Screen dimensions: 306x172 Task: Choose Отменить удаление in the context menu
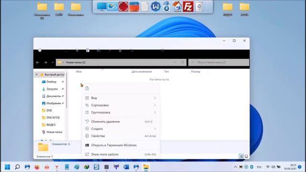pyautogui.click(x=121, y=121)
